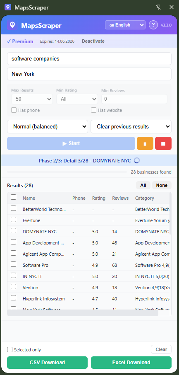Click the MapsScraper logo in the header
This screenshot has width=179, height=375.
click(12, 25)
